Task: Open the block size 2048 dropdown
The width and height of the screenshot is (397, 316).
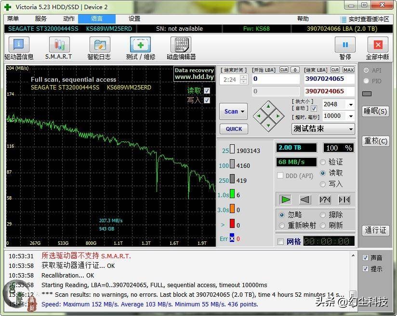Action: (x=350, y=104)
